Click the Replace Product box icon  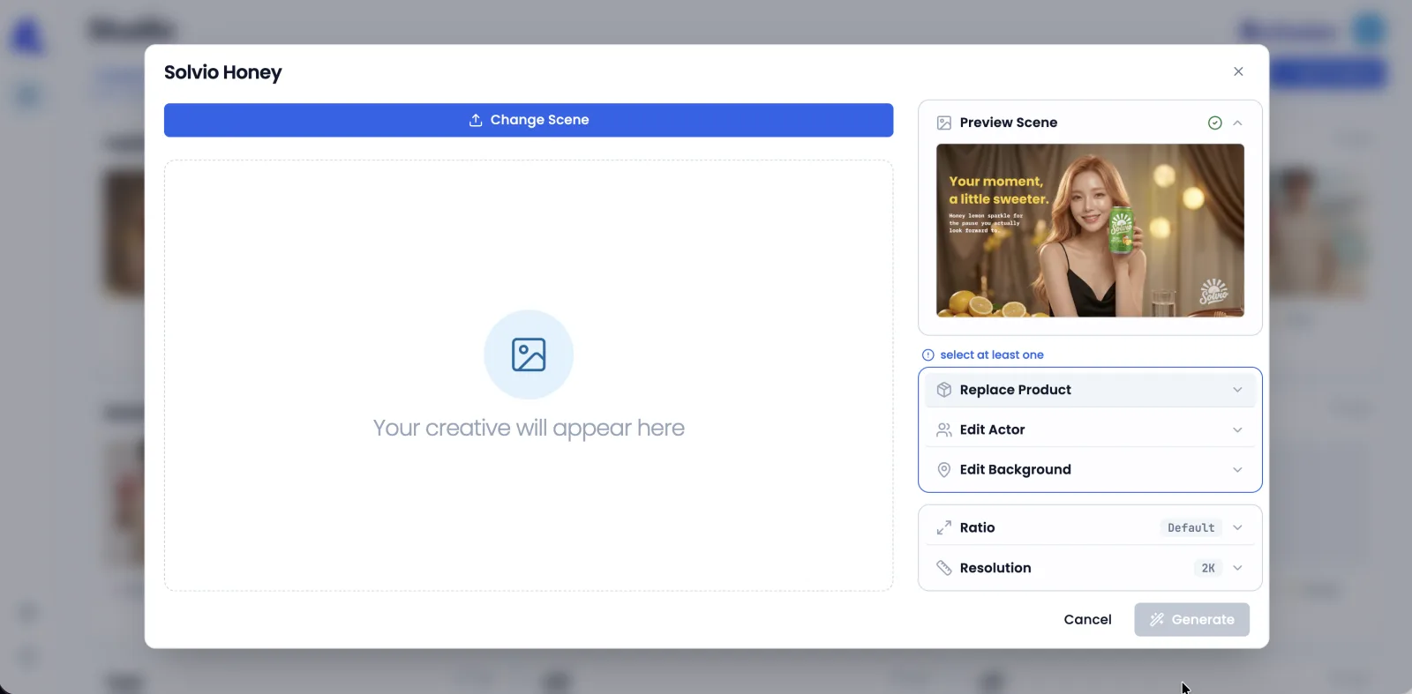pyautogui.click(x=943, y=390)
